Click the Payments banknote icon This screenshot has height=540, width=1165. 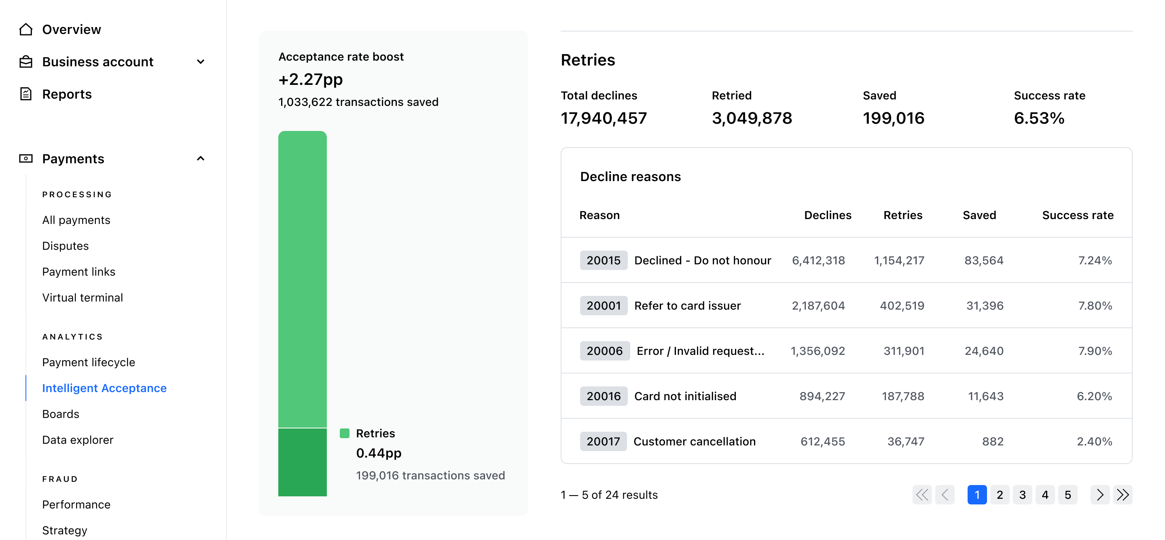click(26, 158)
